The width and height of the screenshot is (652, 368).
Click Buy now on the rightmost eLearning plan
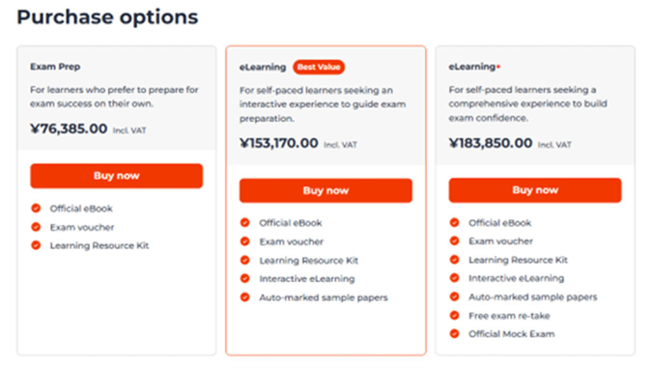click(535, 190)
